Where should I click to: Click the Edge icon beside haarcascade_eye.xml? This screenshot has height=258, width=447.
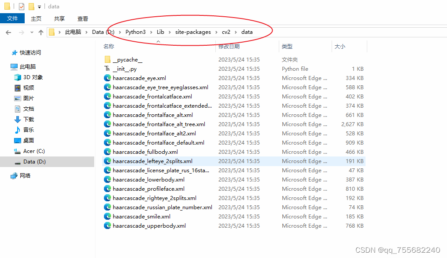(x=107, y=78)
